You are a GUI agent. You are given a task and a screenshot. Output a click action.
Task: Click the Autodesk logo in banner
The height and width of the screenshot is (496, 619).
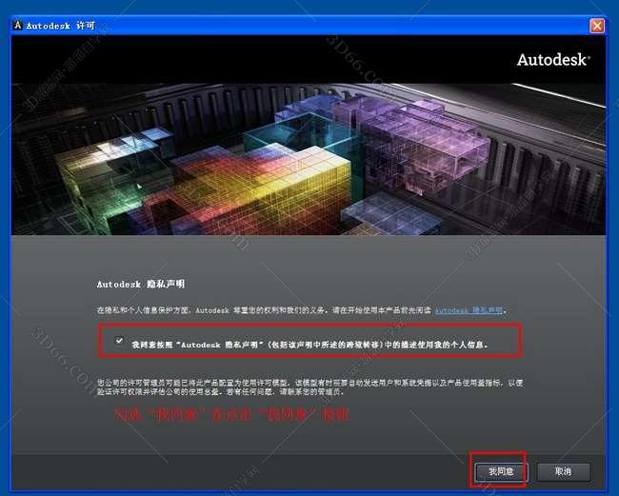click(553, 60)
